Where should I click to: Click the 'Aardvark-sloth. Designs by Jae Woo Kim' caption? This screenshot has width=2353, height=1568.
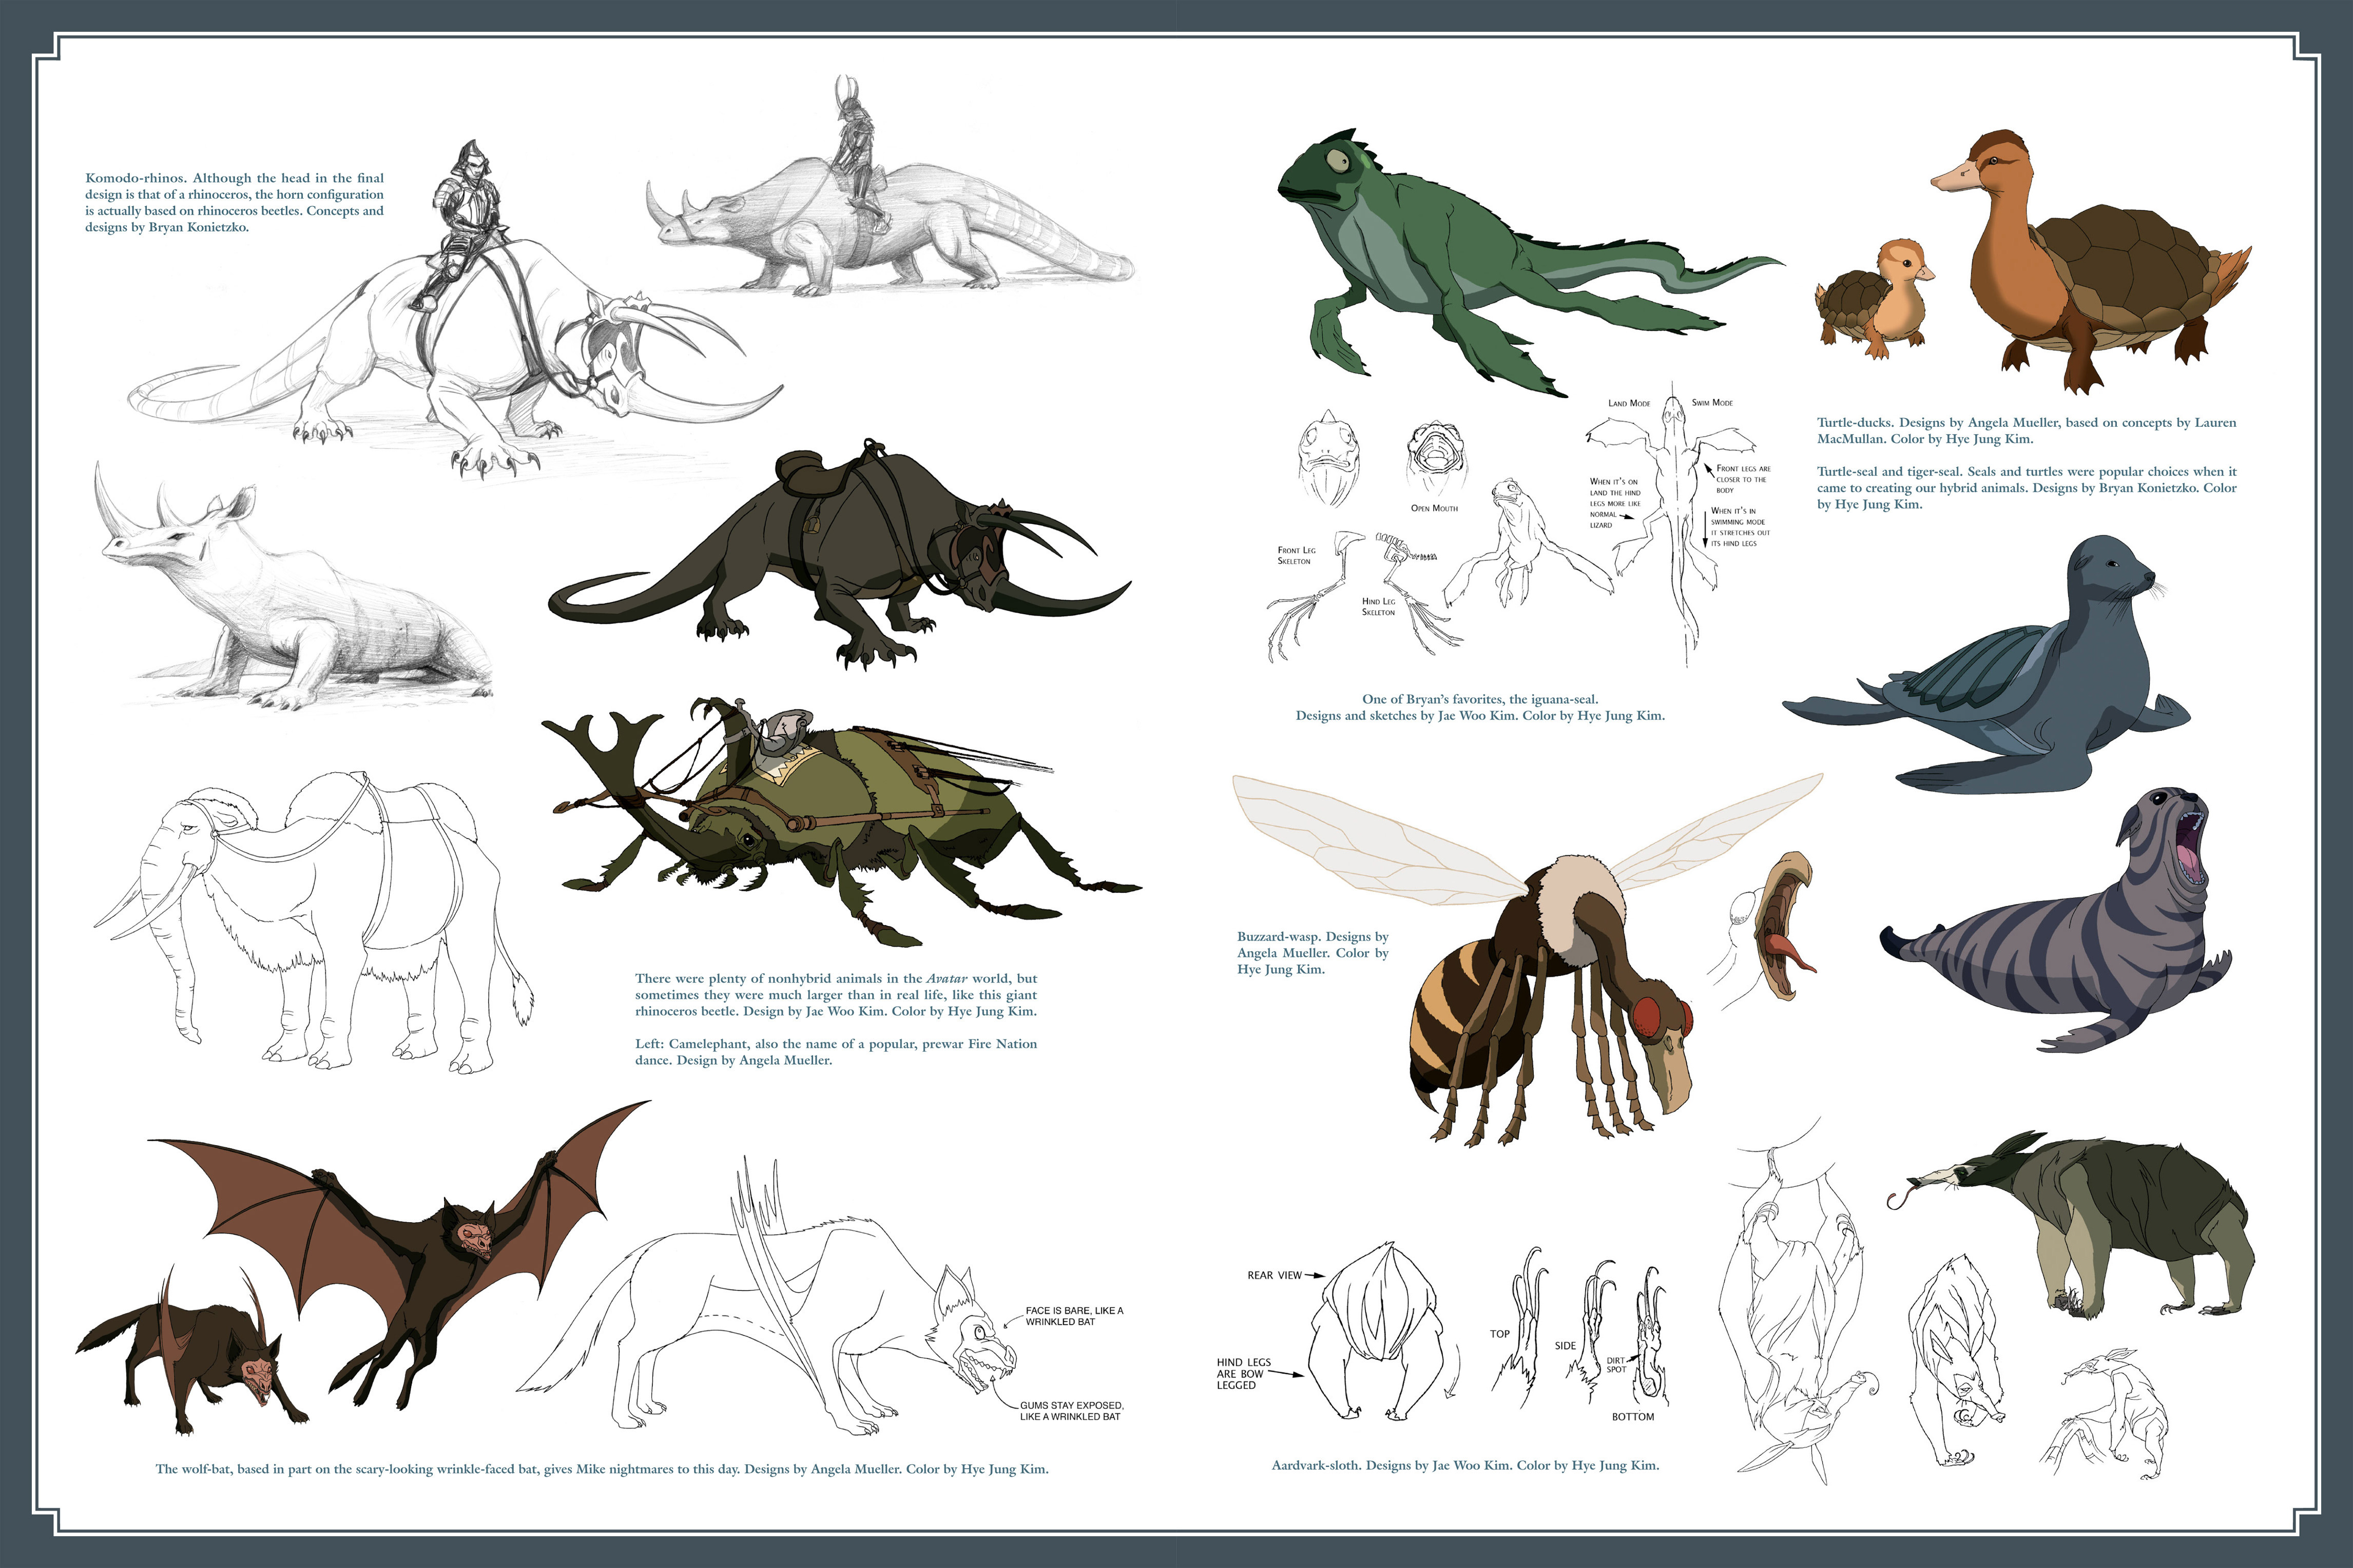pos(1464,1465)
